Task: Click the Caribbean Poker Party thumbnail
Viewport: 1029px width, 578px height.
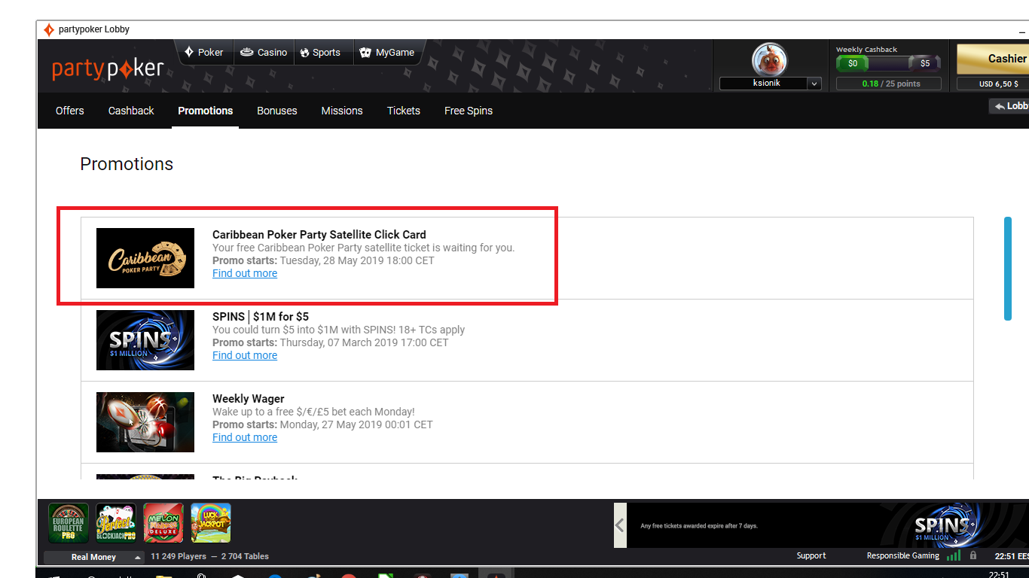Action: pyautogui.click(x=145, y=258)
